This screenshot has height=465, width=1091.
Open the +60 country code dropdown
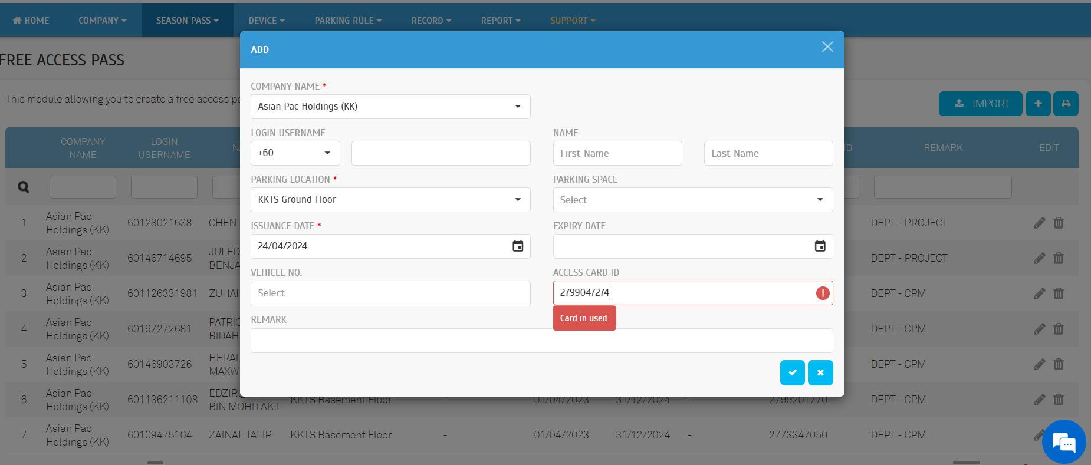(x=295, y=153)
